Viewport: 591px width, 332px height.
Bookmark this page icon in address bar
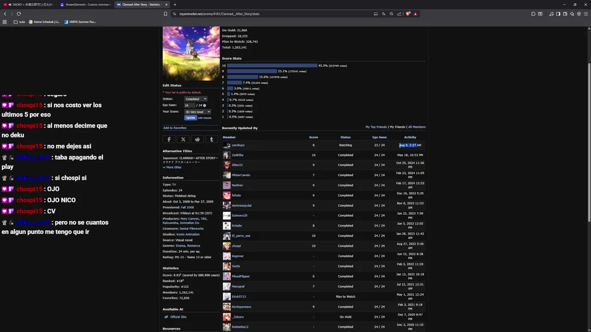[x=165, y=14]
